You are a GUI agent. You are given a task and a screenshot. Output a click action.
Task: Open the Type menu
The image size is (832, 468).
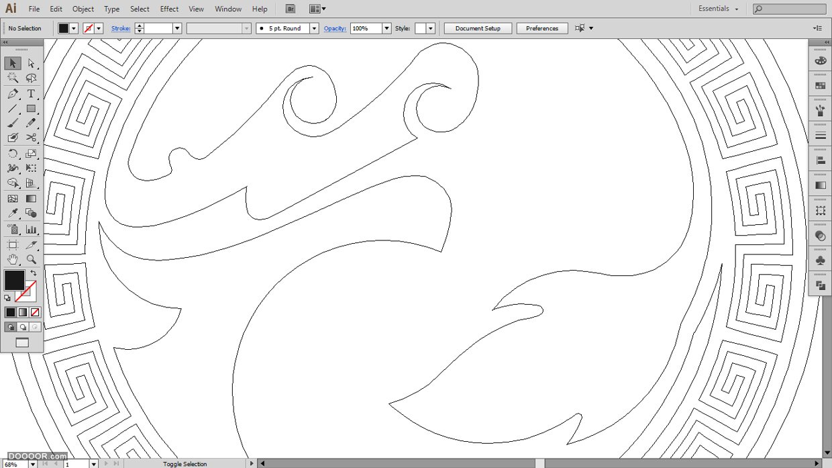click(x=112, y=9)
